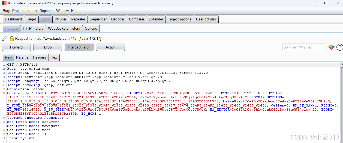Switch to the Headers view tab
343x143 pixels.
point(40,57)
